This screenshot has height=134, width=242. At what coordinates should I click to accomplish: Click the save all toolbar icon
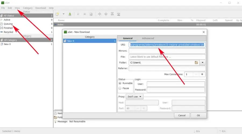click(70, 14)
